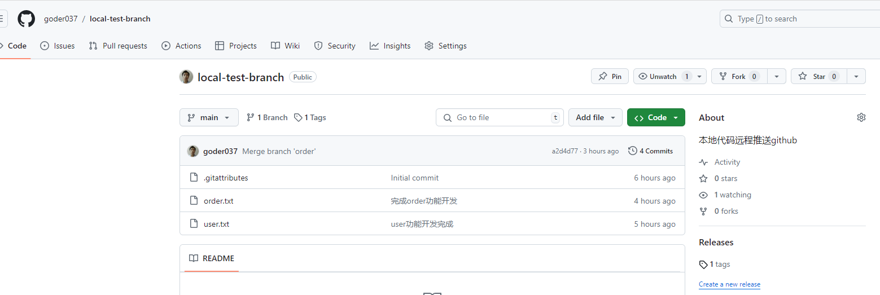880x295 pixels.
Task: Open the Initial commit message link
Action: 415,178
